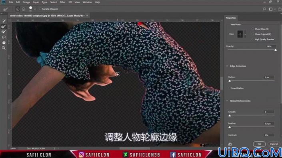This screenshot has width=282, height=158.
Task: Open the Filter menu
Action: [62, 2]
